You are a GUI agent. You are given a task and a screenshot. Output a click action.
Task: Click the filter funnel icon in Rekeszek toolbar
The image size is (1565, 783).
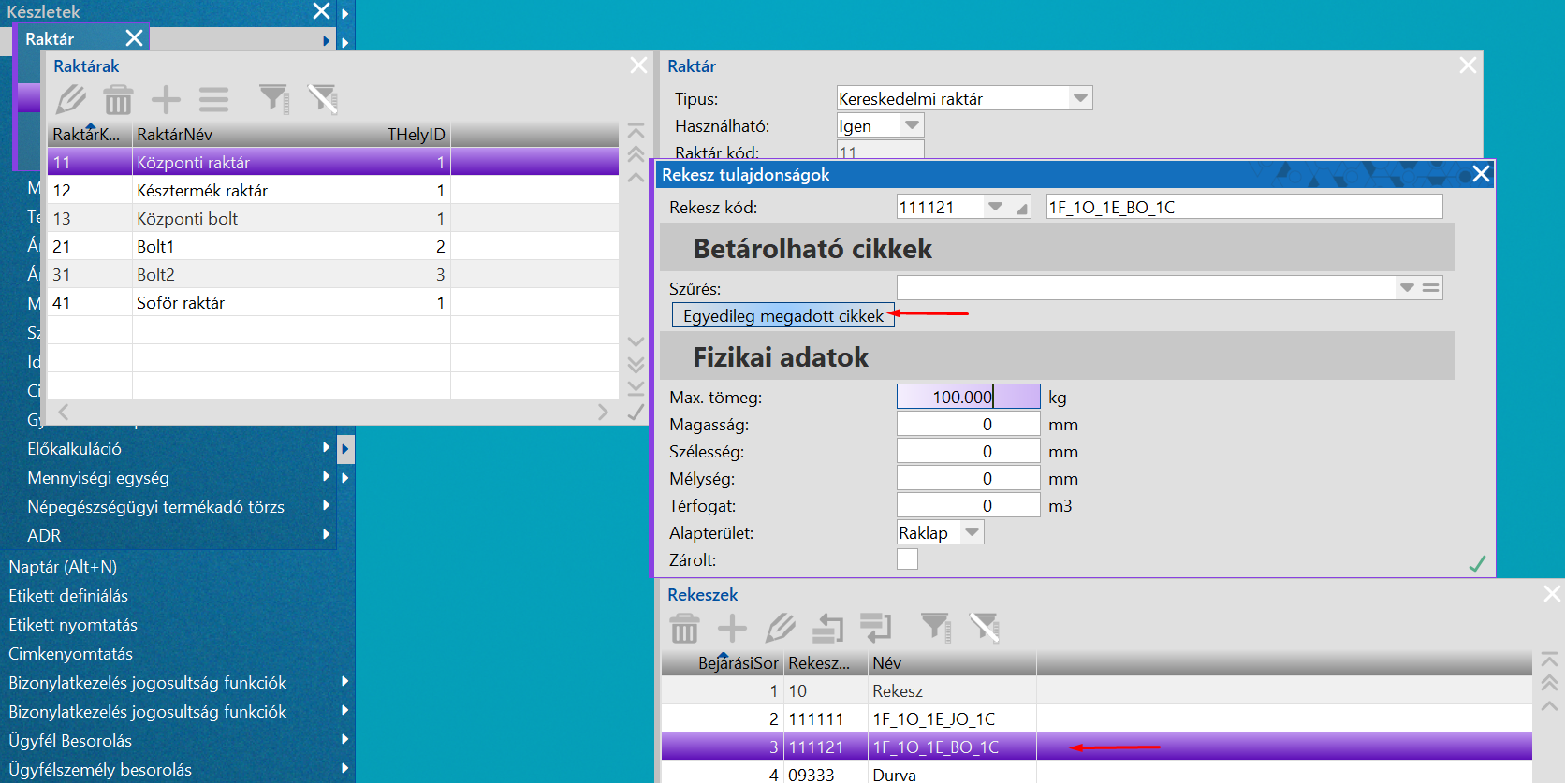click(x=936, y=627)
